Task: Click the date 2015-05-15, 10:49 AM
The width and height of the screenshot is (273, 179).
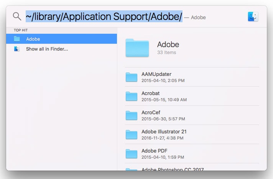Action: (164, 100)
